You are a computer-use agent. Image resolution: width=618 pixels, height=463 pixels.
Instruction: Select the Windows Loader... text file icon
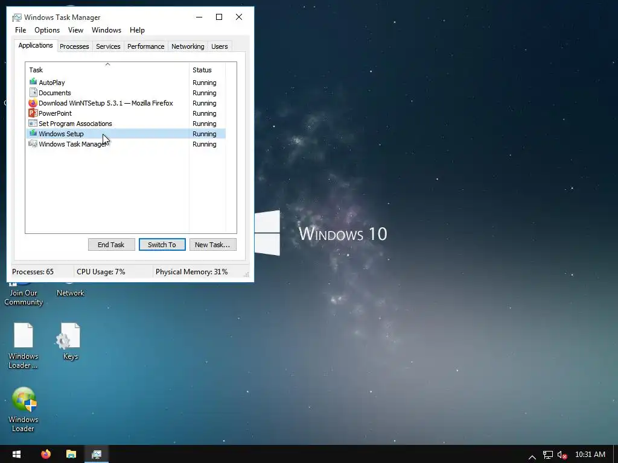[x=24, y=345]
